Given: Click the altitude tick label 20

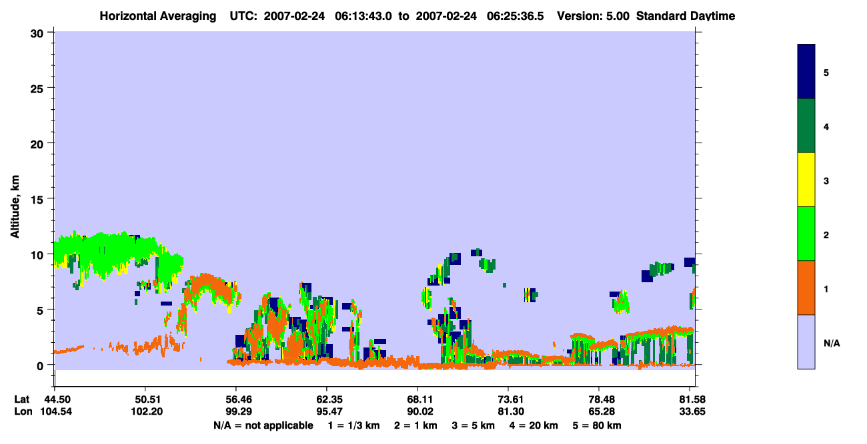Looking at the screenshot, I should pos(39,143).
